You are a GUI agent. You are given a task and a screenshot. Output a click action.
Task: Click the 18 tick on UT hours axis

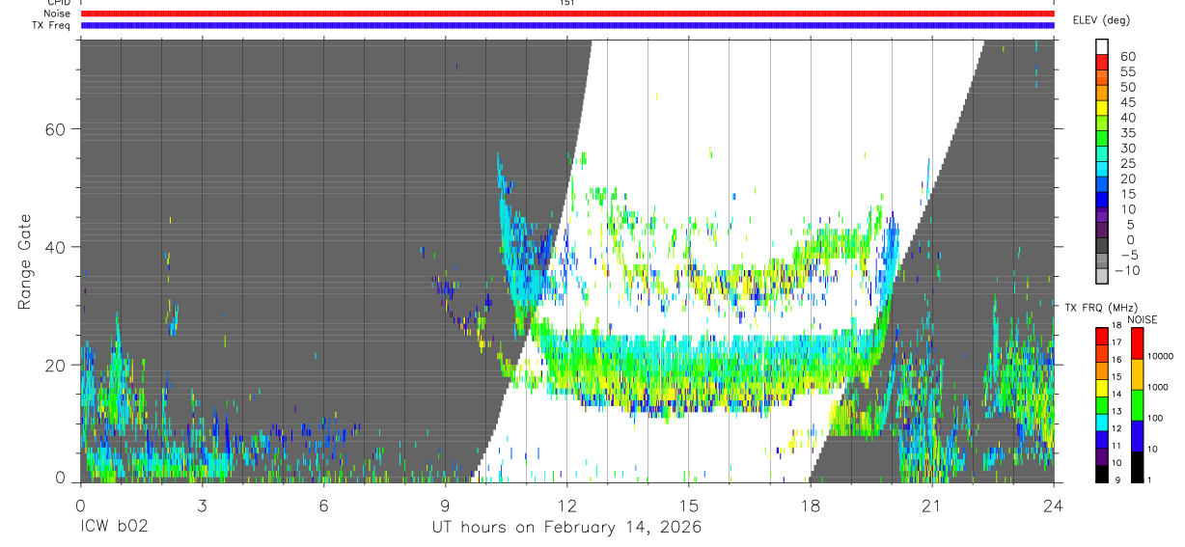click(x=810, y=506)
